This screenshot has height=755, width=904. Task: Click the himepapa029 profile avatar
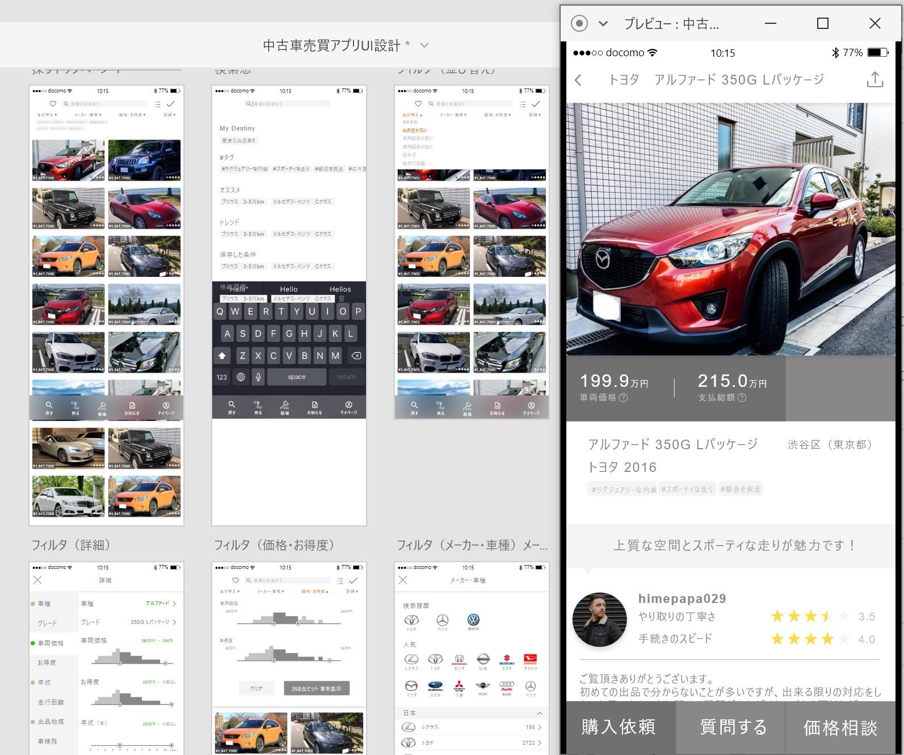[x=599, y=619]
